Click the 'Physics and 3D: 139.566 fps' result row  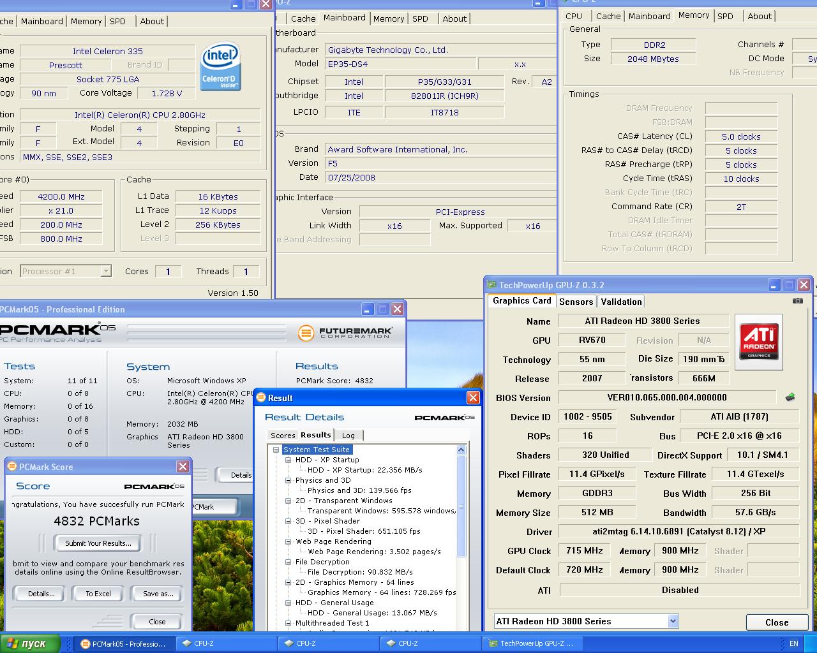pos(359,490)
